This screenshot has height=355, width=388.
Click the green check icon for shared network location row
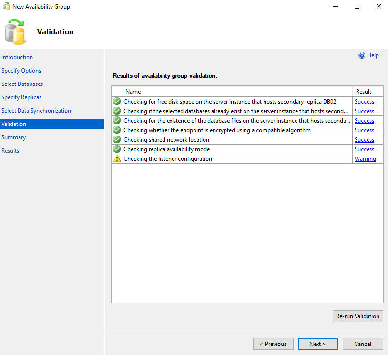coord(117,139)
